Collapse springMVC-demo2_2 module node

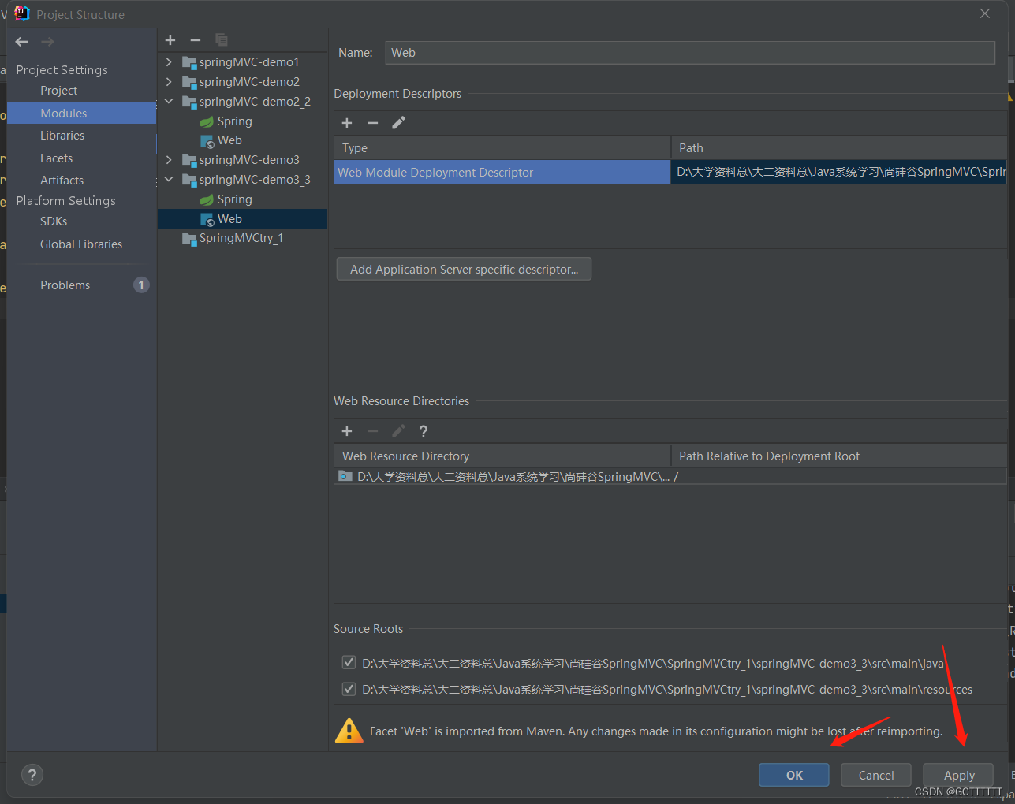tap(169, 101)
